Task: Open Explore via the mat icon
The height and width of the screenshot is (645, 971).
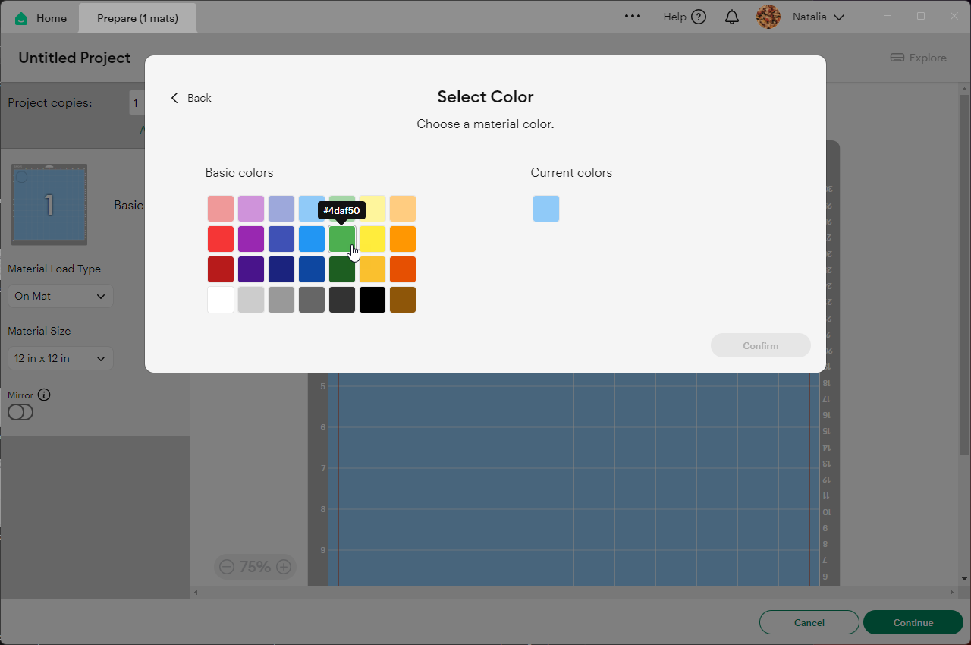Action: click(x=898, y=57)
